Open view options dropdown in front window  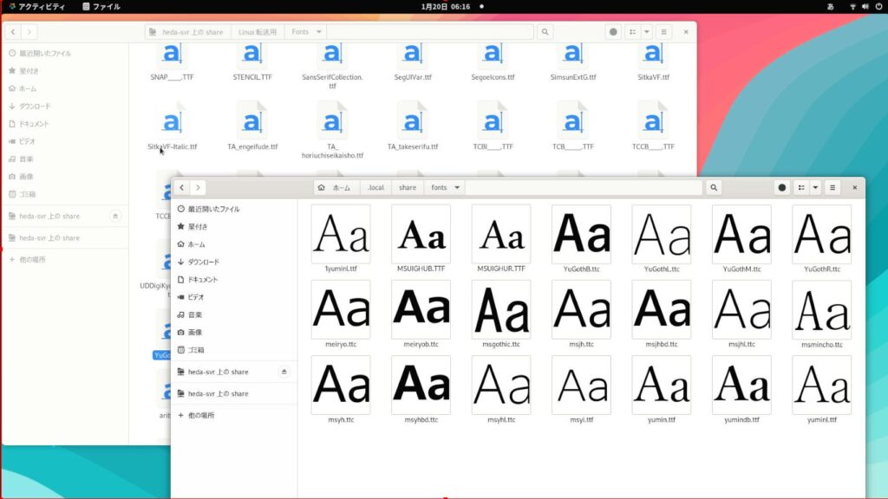tap(815, 188)
